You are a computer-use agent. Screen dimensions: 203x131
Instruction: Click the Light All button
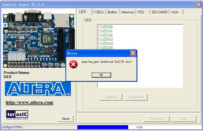click(x=111, y=97)
